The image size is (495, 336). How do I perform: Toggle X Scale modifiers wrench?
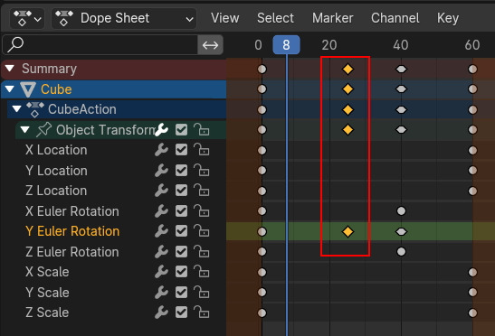click(161, 272)
